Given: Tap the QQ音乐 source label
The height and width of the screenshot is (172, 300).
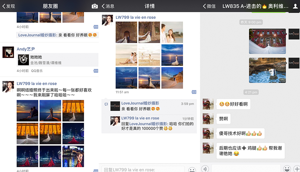Looking at the screenshot, I should [37, 71].
